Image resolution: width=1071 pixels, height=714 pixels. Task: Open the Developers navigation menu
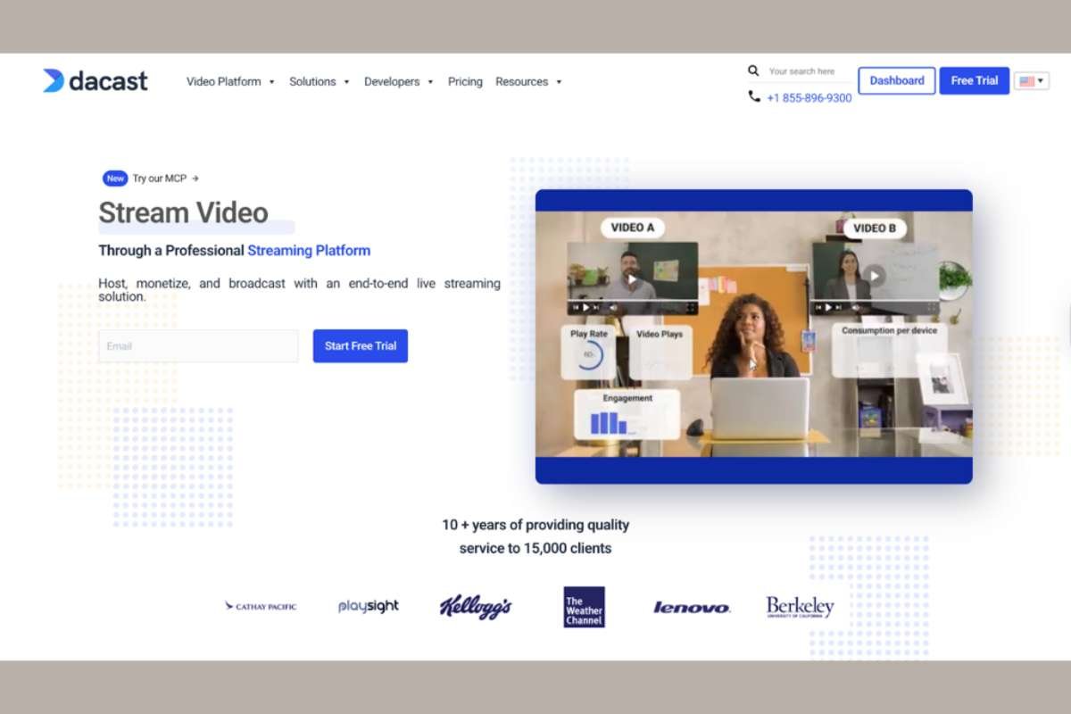pos(393,81)
